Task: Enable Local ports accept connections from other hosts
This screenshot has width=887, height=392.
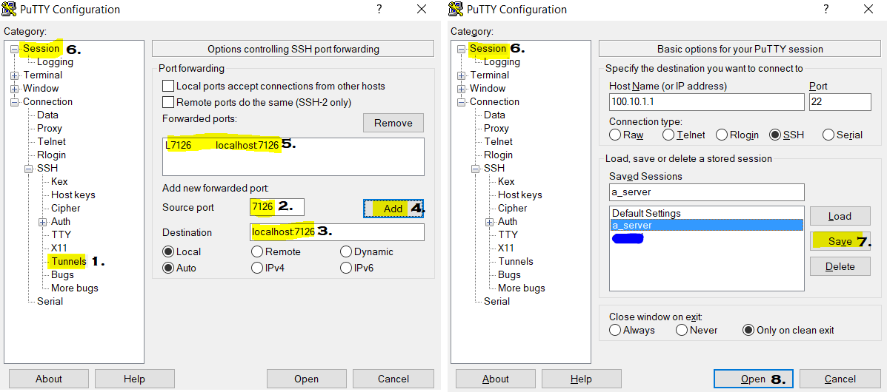Action: click(168, 86)
